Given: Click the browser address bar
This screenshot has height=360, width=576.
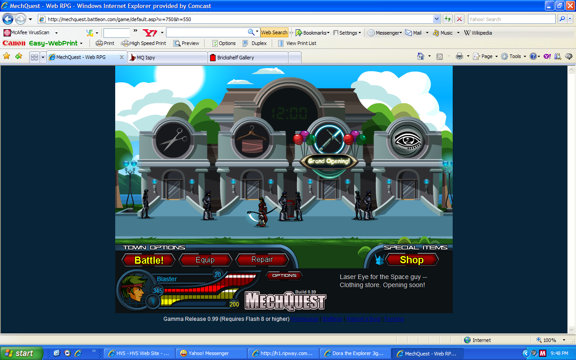Looking at the screenshot, I should [236, 19].
